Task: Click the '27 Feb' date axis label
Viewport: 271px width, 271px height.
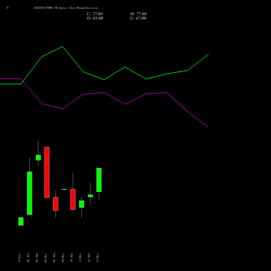Action: [20, 258]
